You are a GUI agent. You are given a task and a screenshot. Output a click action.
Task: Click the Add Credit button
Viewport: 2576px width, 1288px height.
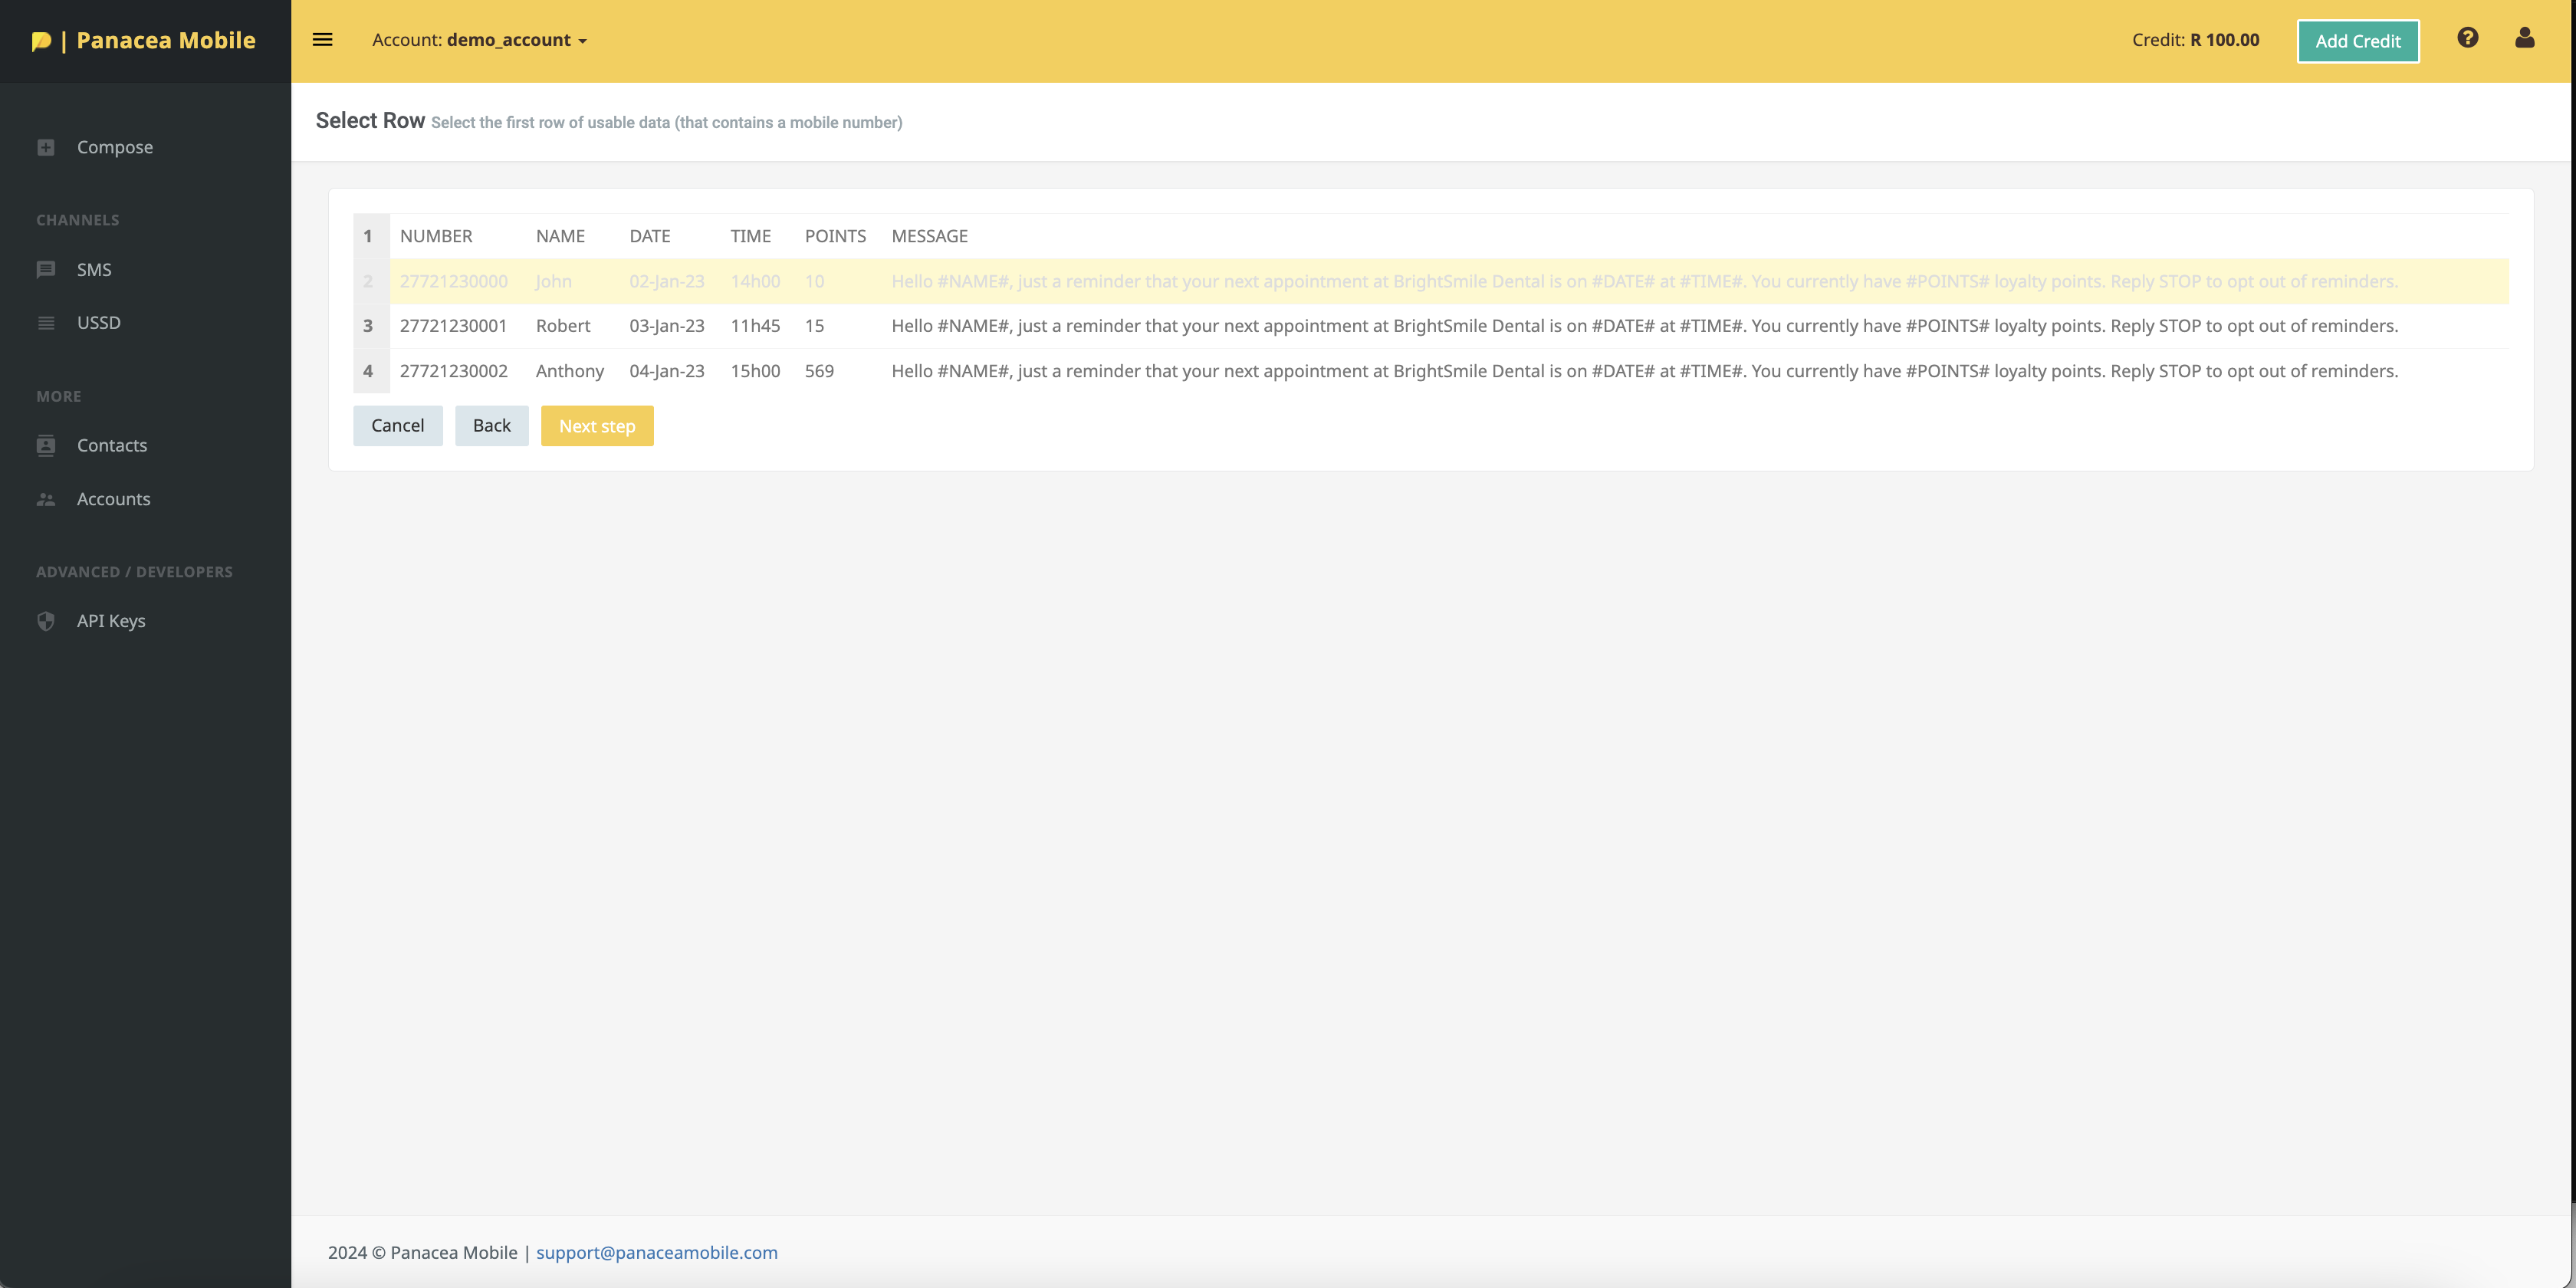click(2357, 41)
